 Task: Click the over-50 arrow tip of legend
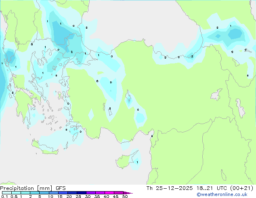coord(128,193)
